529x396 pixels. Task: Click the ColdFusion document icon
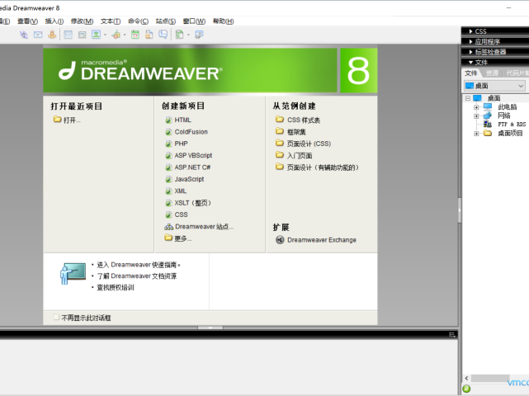[168, 132]
